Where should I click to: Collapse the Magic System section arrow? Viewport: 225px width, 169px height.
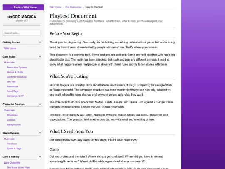click(x=40, y=133)
